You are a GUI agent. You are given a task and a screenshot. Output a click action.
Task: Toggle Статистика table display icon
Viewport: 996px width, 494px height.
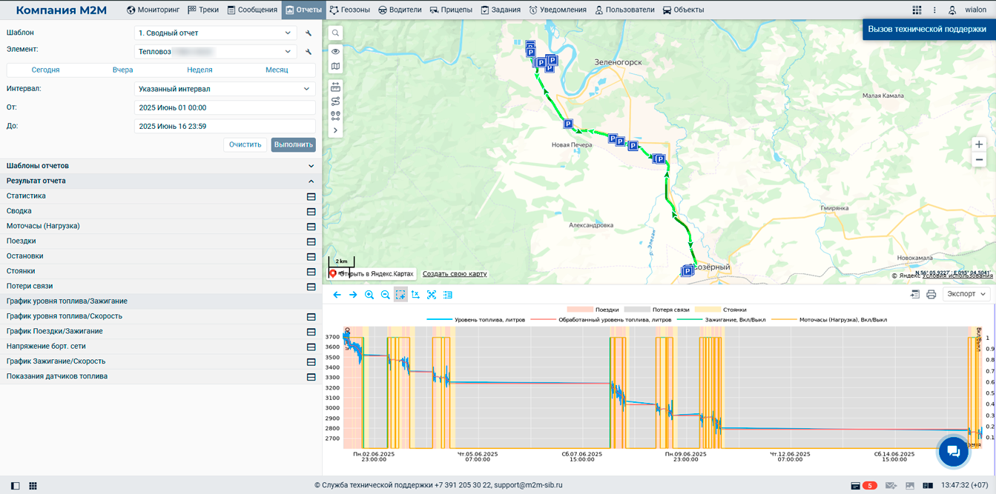coord(311,196)
